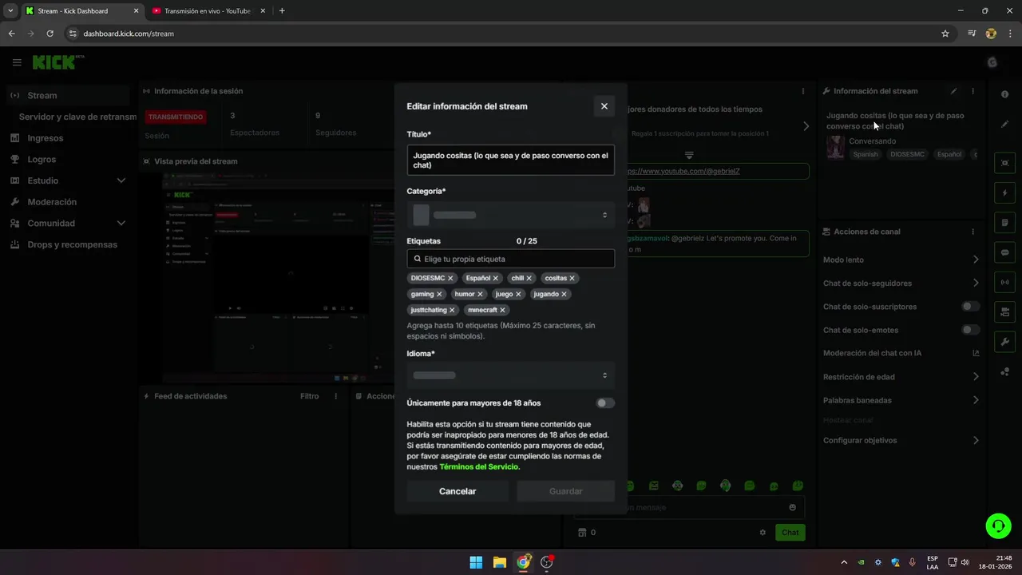Remove the minecraft tag
The width and height of the screenshot is (1022, 575).
[x=502, y=310]
